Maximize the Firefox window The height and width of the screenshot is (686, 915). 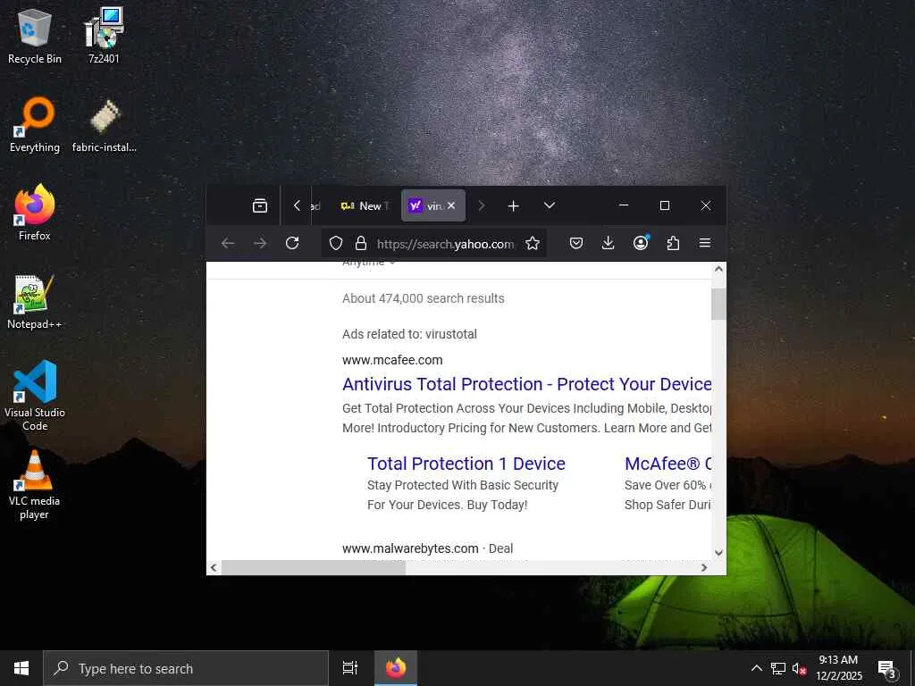tap(665, 205)
